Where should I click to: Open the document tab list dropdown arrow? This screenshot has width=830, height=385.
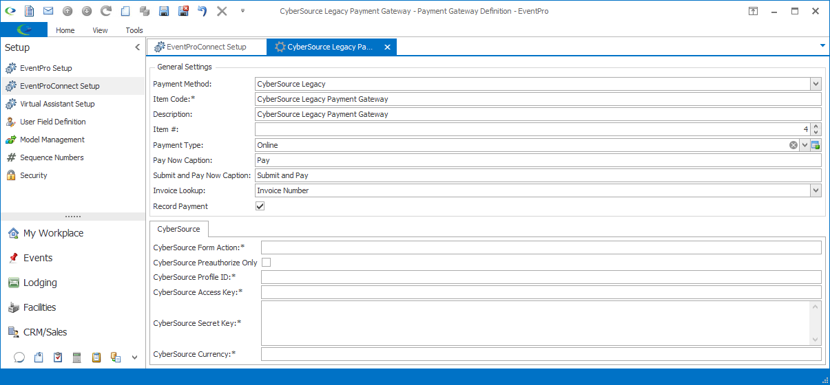pyautogui.click(x=822, y=45)
